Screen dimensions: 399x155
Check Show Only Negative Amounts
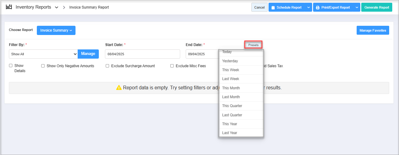43,66
